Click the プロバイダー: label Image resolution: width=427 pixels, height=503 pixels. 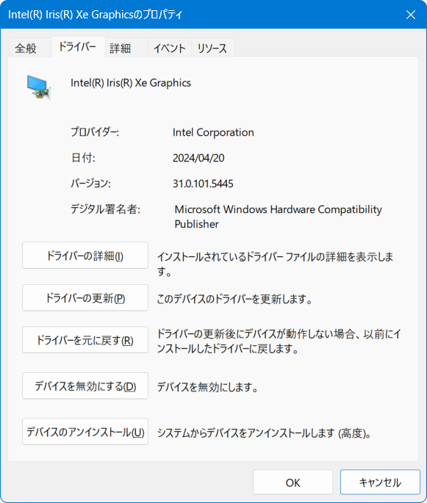pos(95,132)
